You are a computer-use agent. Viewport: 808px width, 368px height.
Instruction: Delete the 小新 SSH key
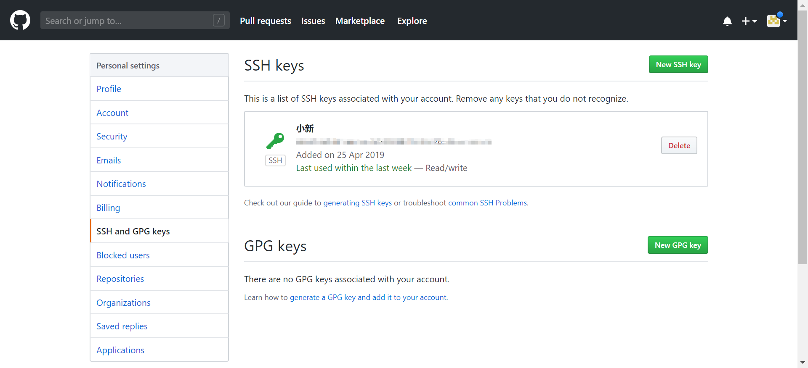coord(679,145)
